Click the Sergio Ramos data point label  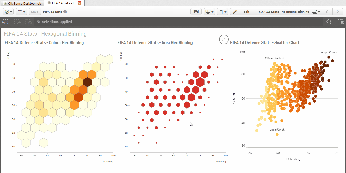tap(329, 52)
